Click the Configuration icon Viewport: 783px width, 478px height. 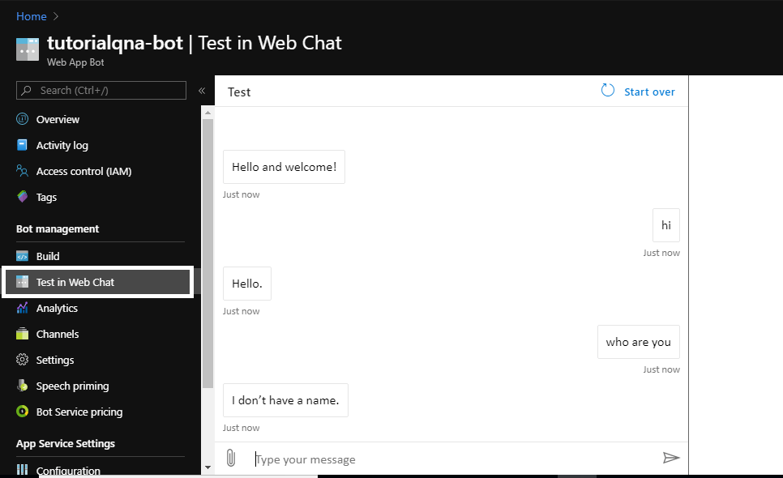coord(22,470)
